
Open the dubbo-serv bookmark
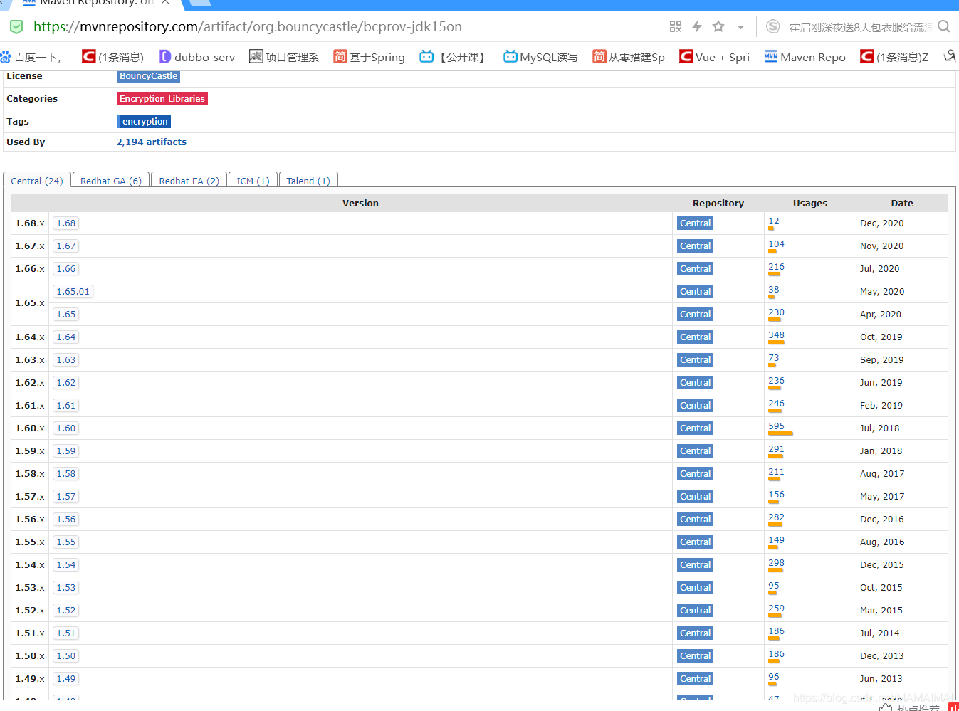197,57
